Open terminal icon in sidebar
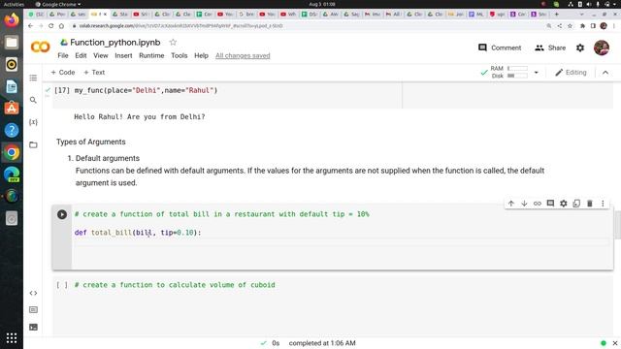 tap(33, 328)
